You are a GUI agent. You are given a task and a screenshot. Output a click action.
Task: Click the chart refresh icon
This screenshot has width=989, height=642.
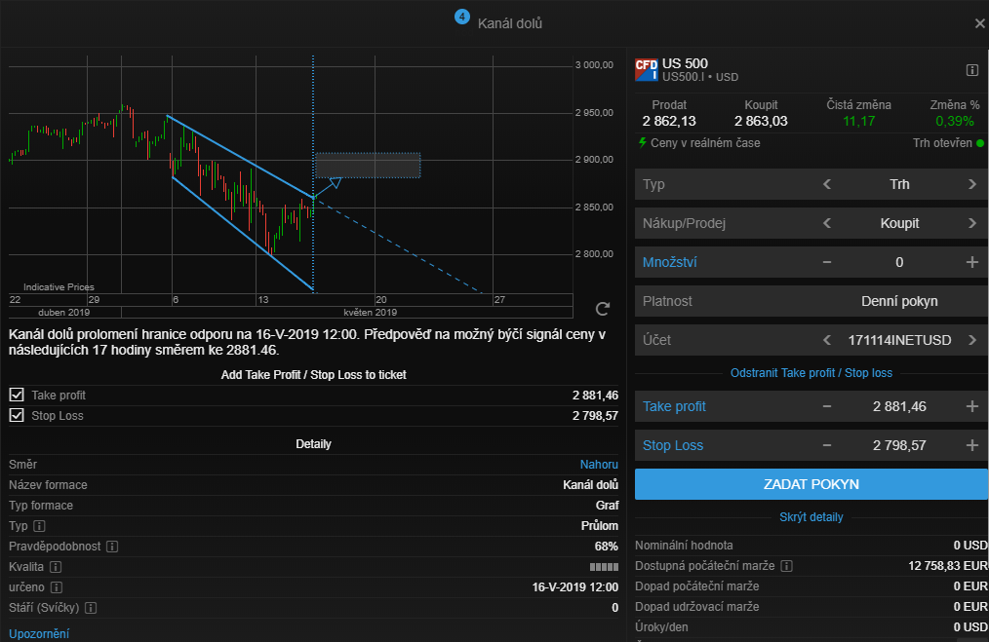pyautogui.click(x=603, y=309)
